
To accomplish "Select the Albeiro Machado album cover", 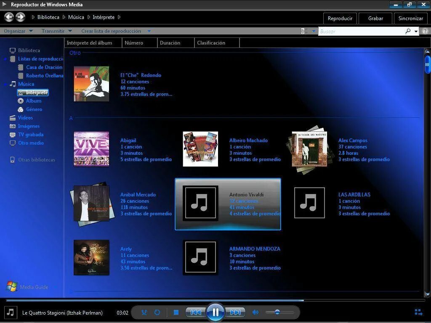I will click(200, 149).
